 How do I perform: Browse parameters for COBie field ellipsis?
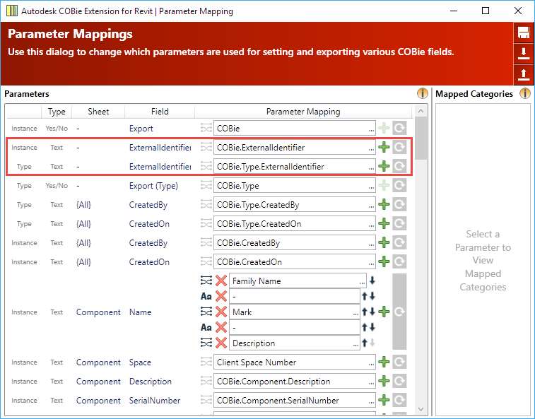[x=371, y=130]
